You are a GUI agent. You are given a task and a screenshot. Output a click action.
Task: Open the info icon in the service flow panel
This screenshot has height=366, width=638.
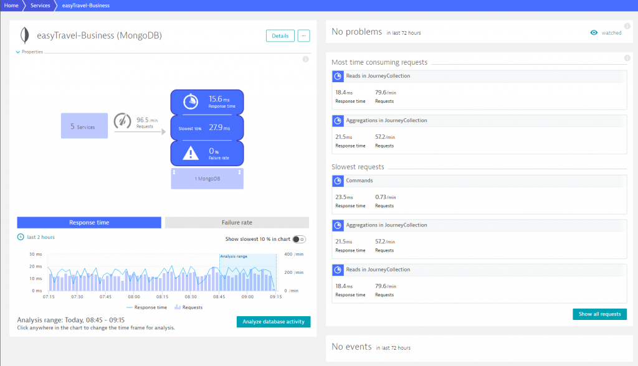point(305,59)
